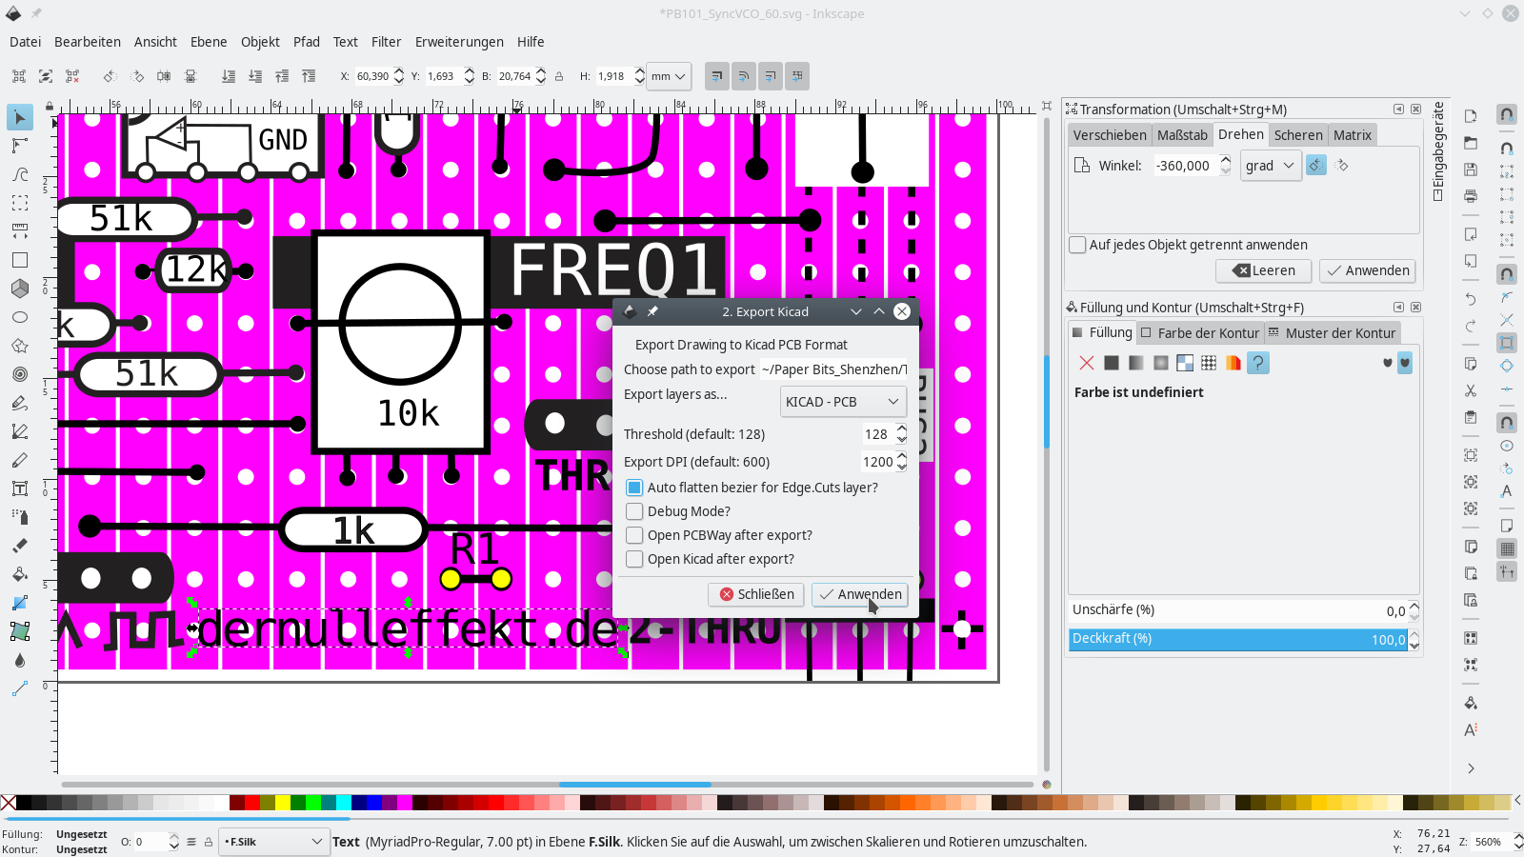Toggle the top snapping magnet button

pos(1507,114)
